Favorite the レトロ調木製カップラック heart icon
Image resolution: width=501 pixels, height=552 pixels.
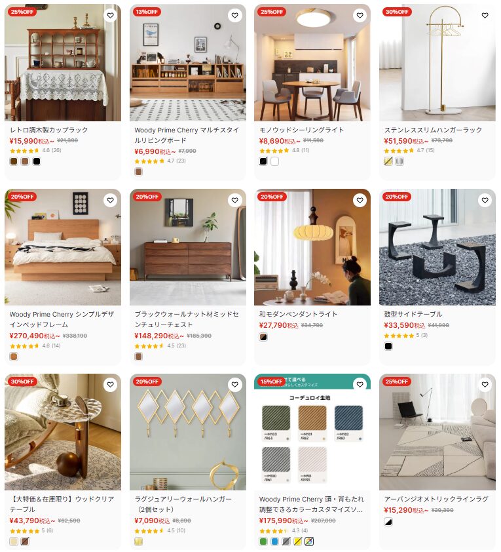point(111,16)
